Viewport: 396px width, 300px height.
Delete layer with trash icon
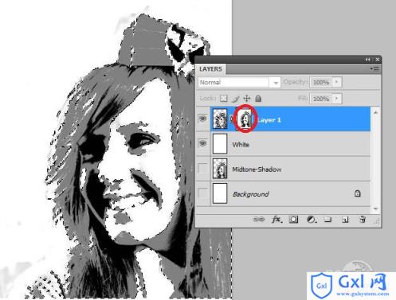(363, 220)
